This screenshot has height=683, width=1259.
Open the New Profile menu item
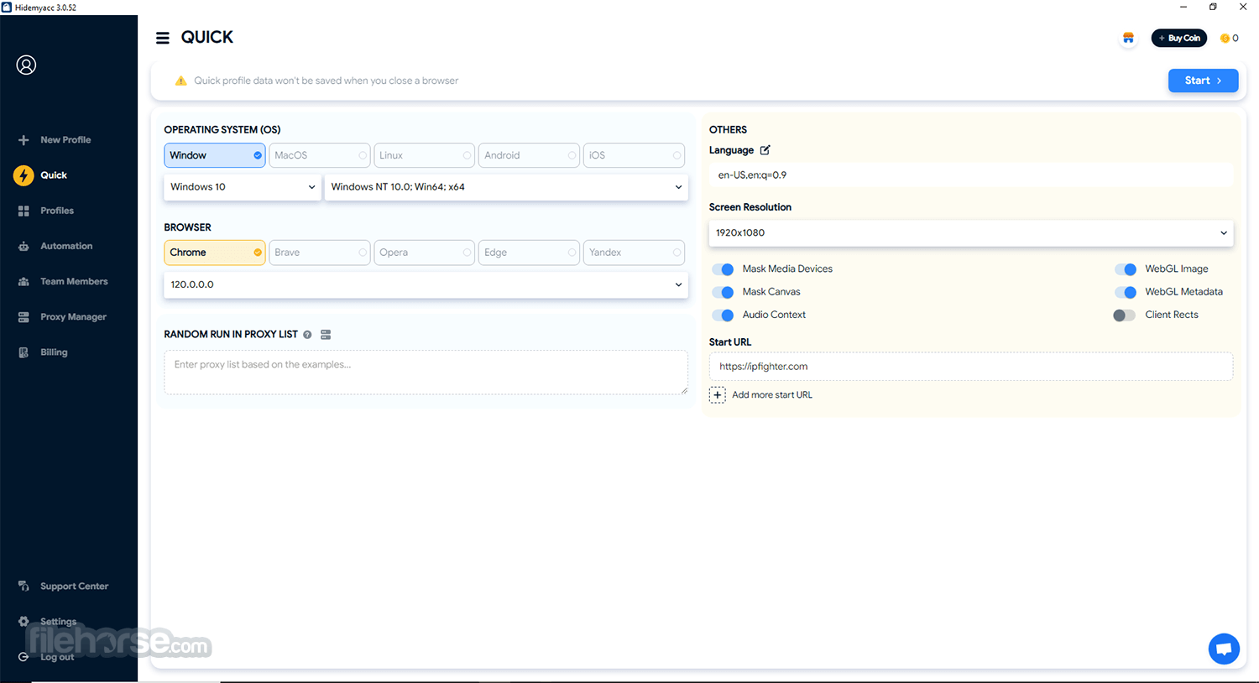click(65, 140)
